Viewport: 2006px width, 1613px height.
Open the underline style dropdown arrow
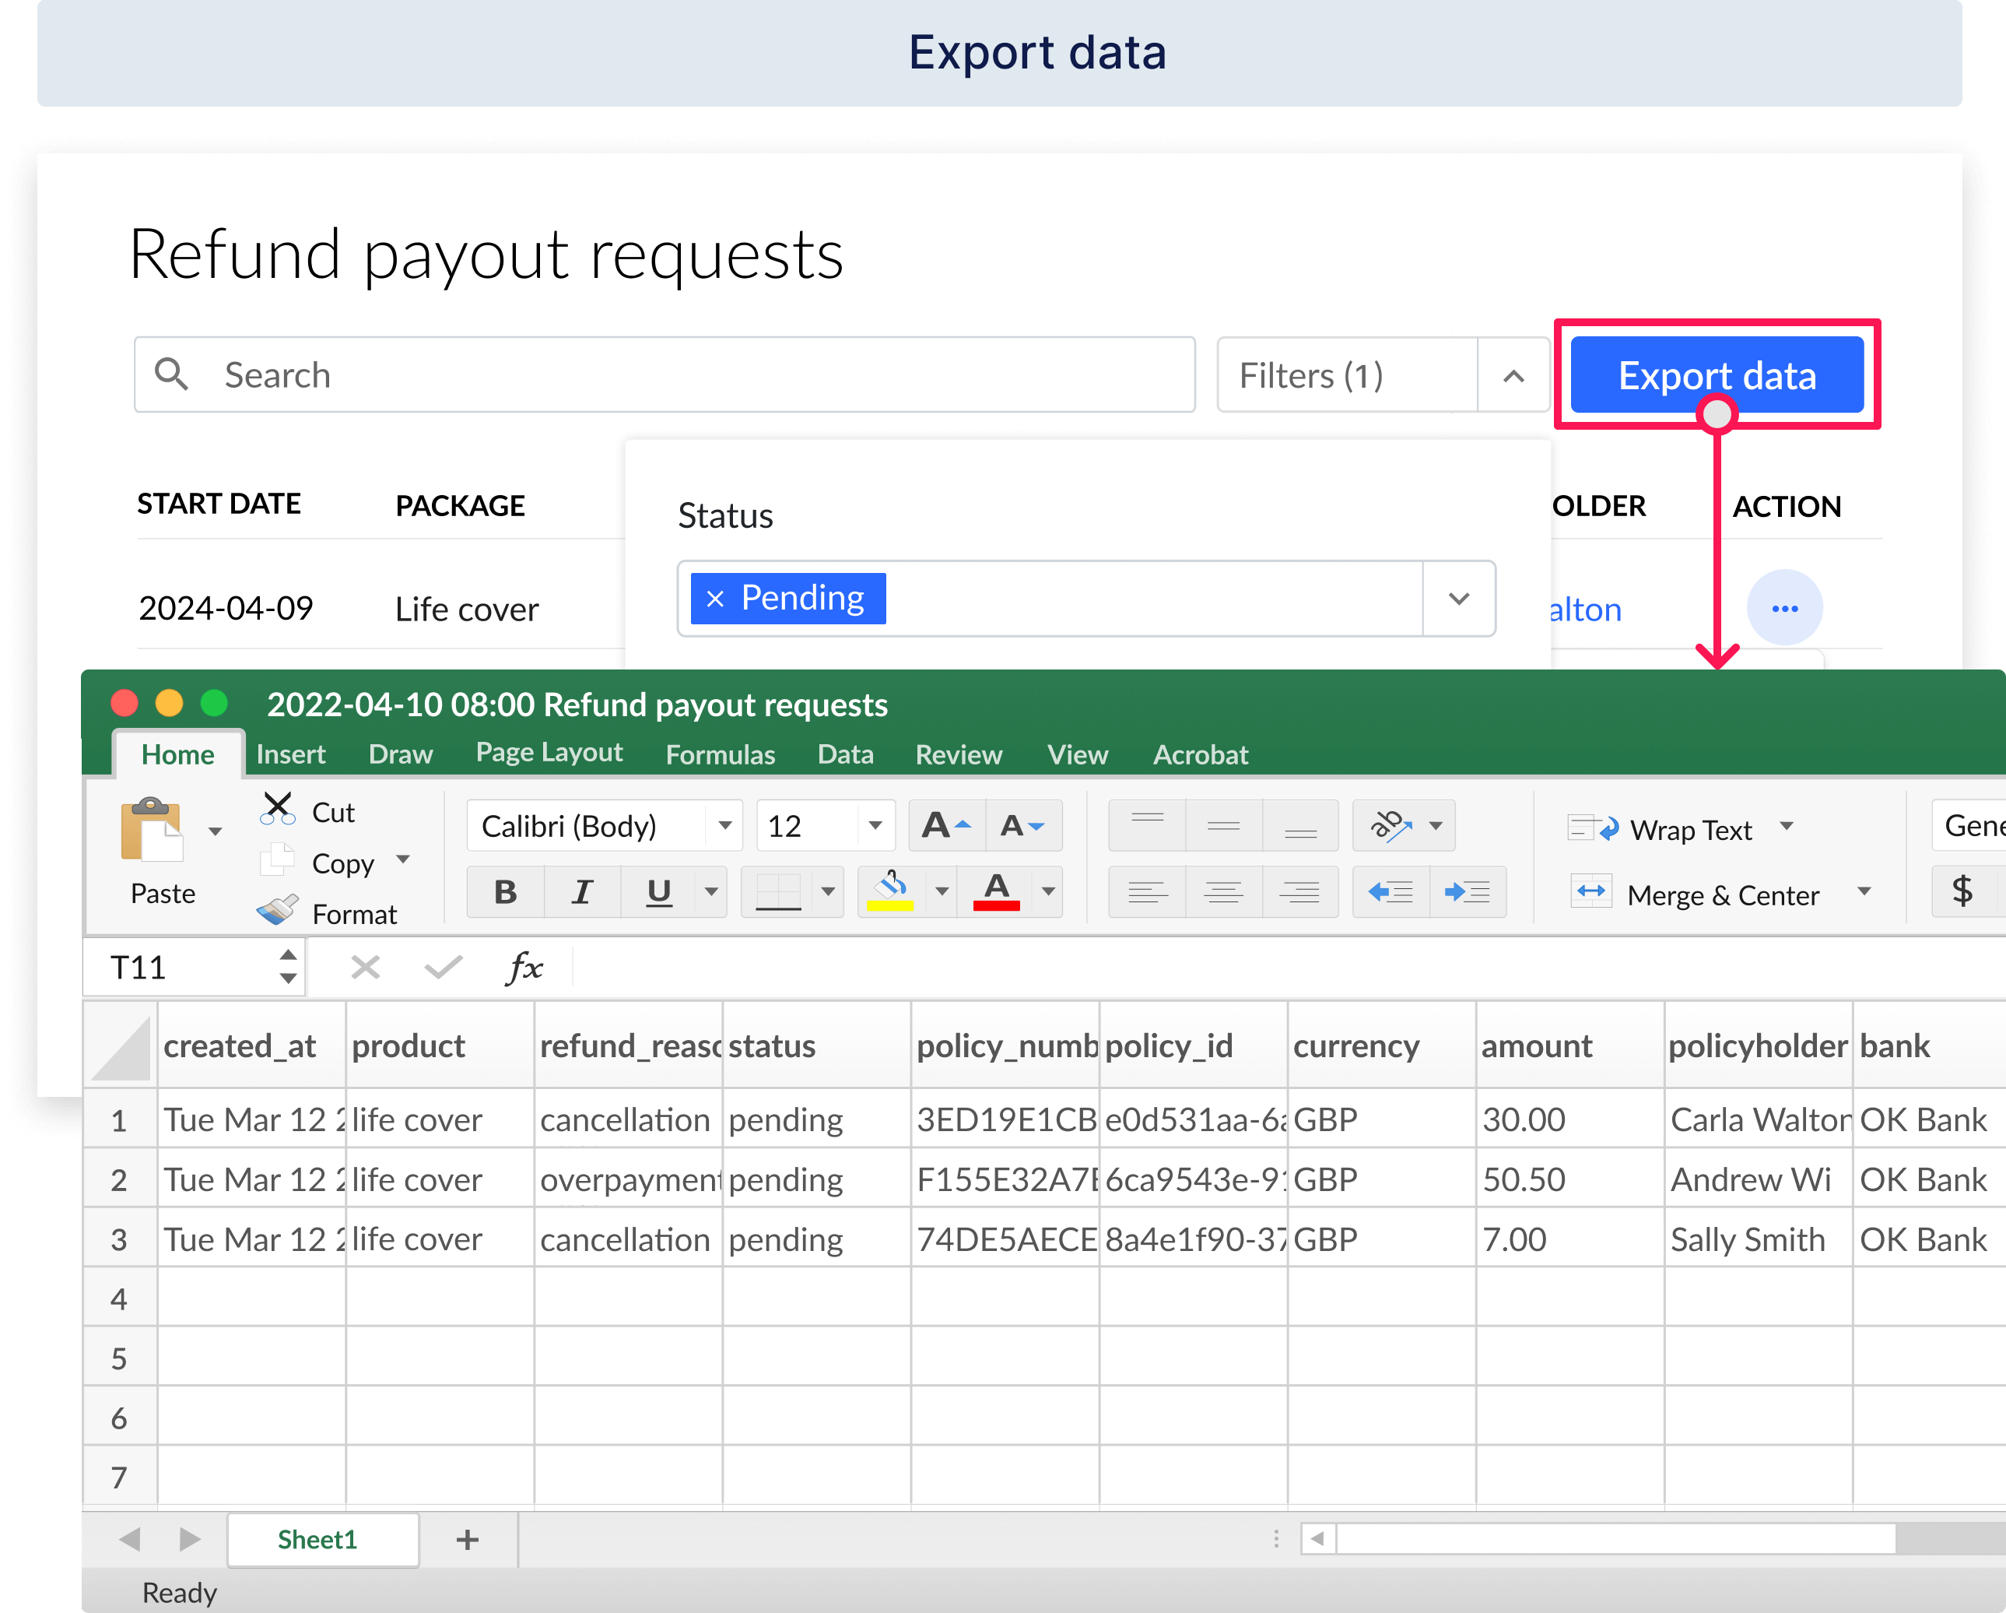coord(712,891)
